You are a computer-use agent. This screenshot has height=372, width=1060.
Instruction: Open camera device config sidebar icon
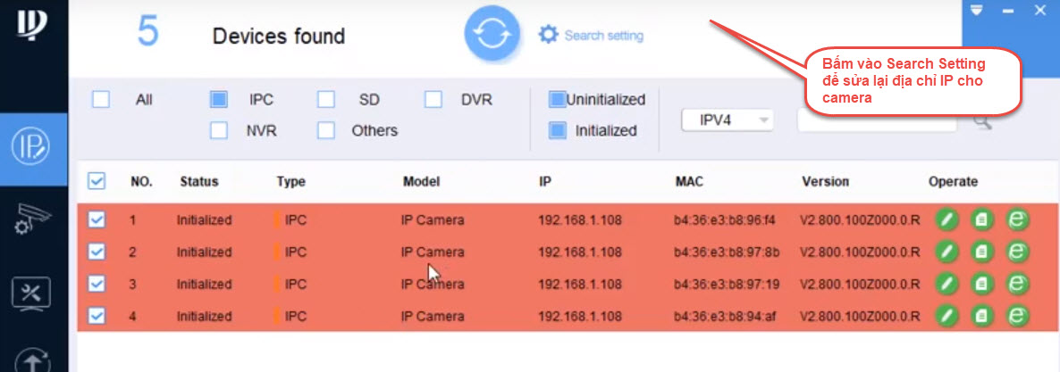(32, 219)
